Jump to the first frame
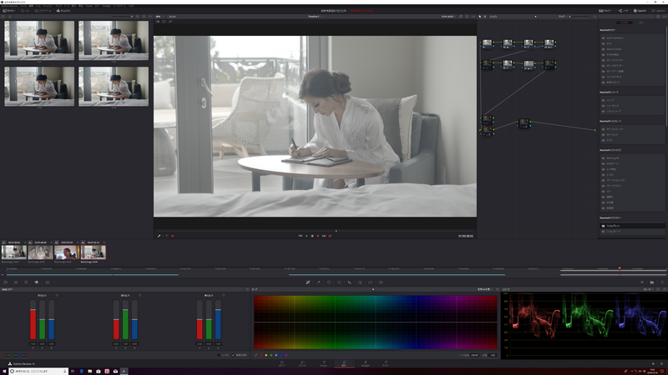The height and width of the screenshot is (375, 668). pos(301,236)
